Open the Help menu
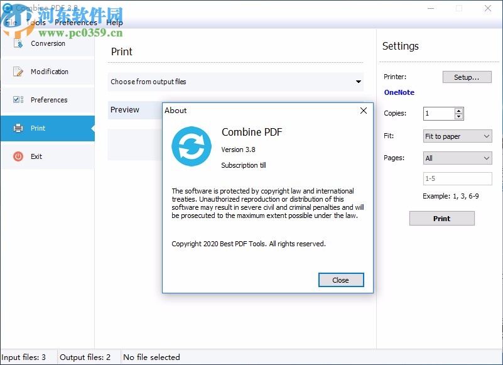Screen dimensions: 503x365 click(114, 22)
